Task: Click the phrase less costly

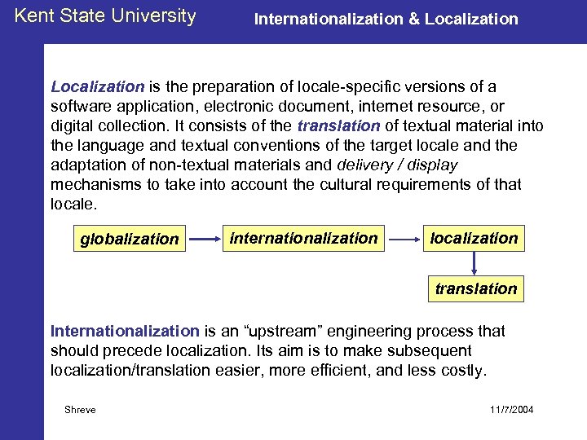Action: 447,370
